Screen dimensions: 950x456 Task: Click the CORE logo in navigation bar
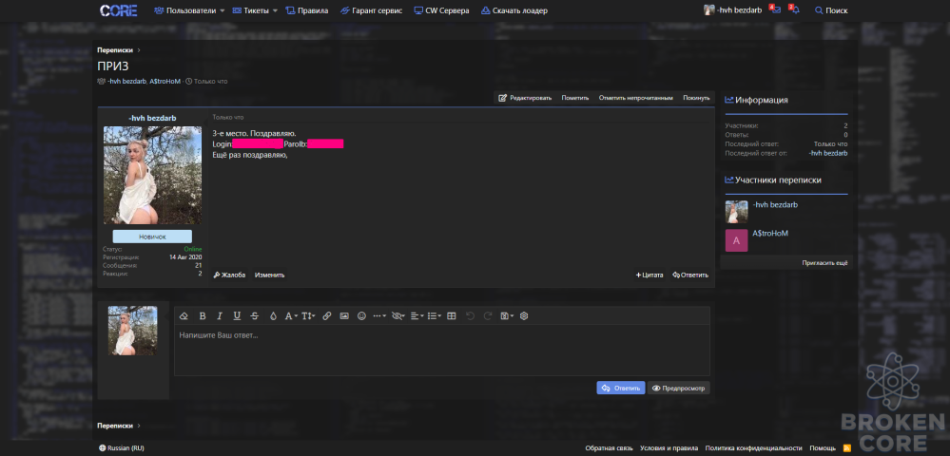tap(118, 10)
